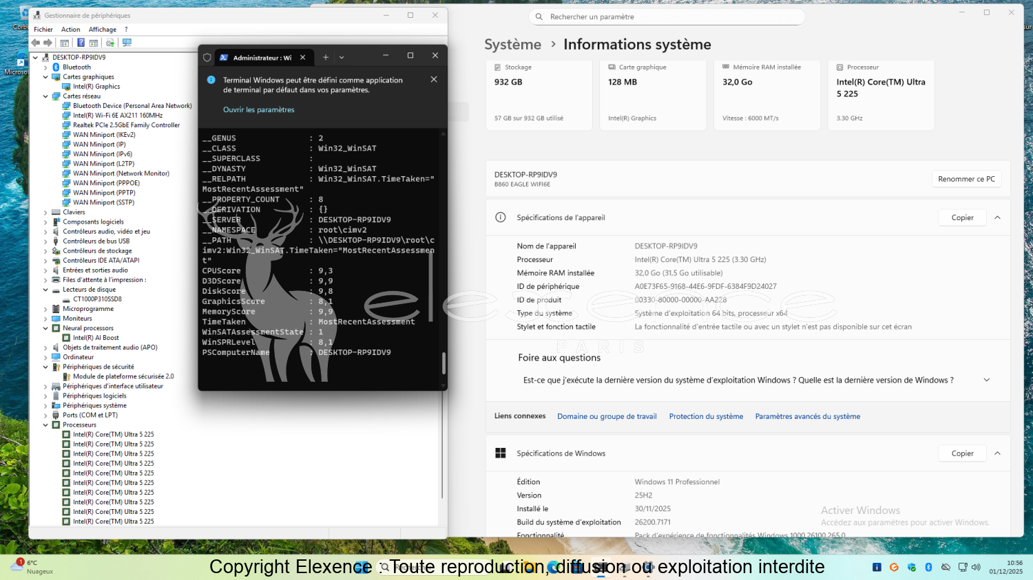Click the volume speaker icon in the tray

[976, 567]
